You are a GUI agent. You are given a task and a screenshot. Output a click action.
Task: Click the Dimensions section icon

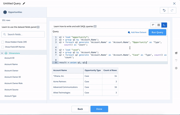(x=6, y=53)
